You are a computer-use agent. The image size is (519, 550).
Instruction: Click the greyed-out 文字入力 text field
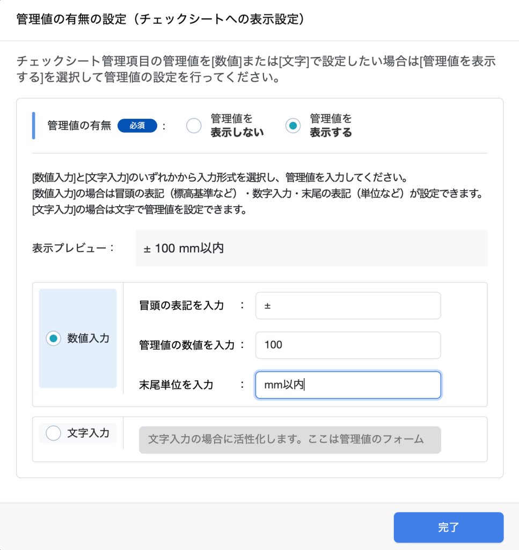click(x=290, y=440)
